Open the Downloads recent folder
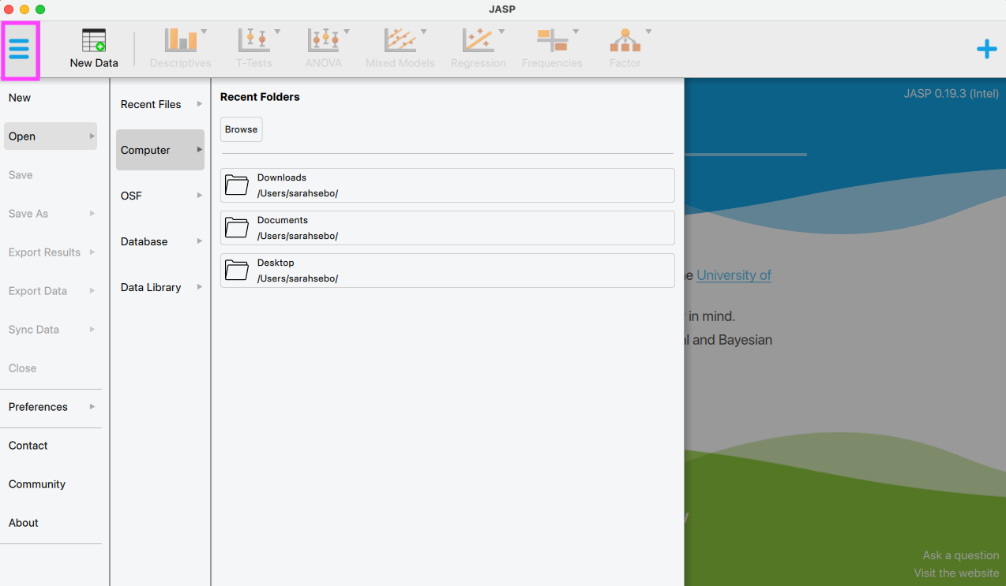 pos(447,185)
